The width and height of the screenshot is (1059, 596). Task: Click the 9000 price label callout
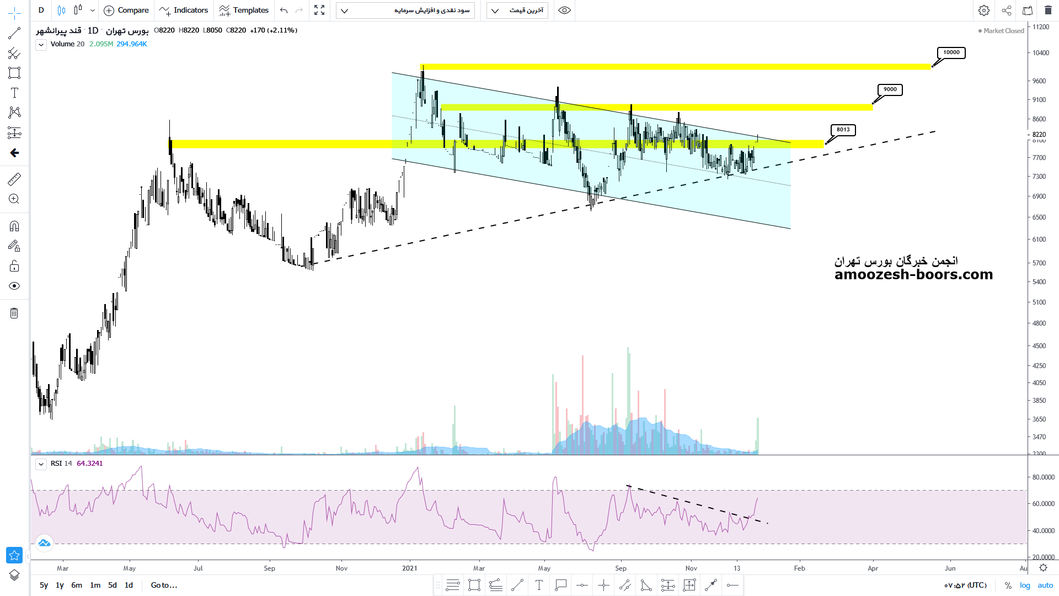click(x=890, y=89)
